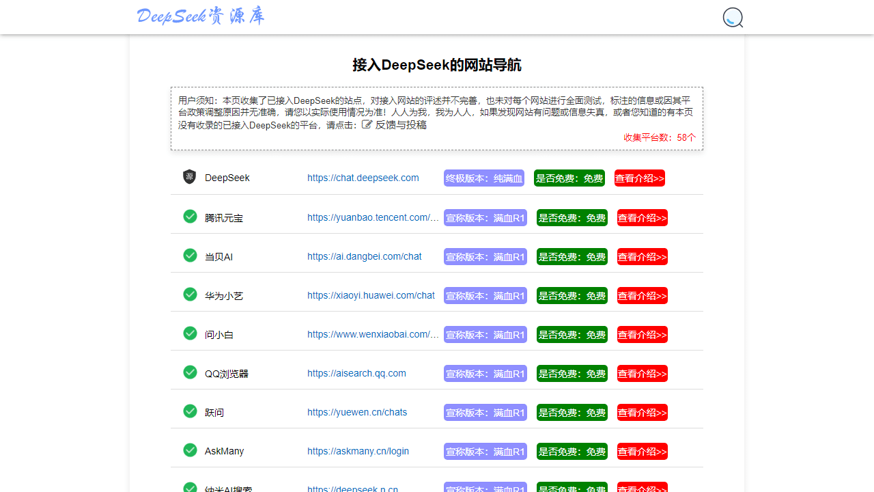View 查看介绍 for 华为小艺 row
Viewport: 874px width, 492px height.
click(643, 296)
